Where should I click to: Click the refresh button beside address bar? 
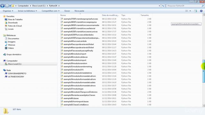[163, 6]
